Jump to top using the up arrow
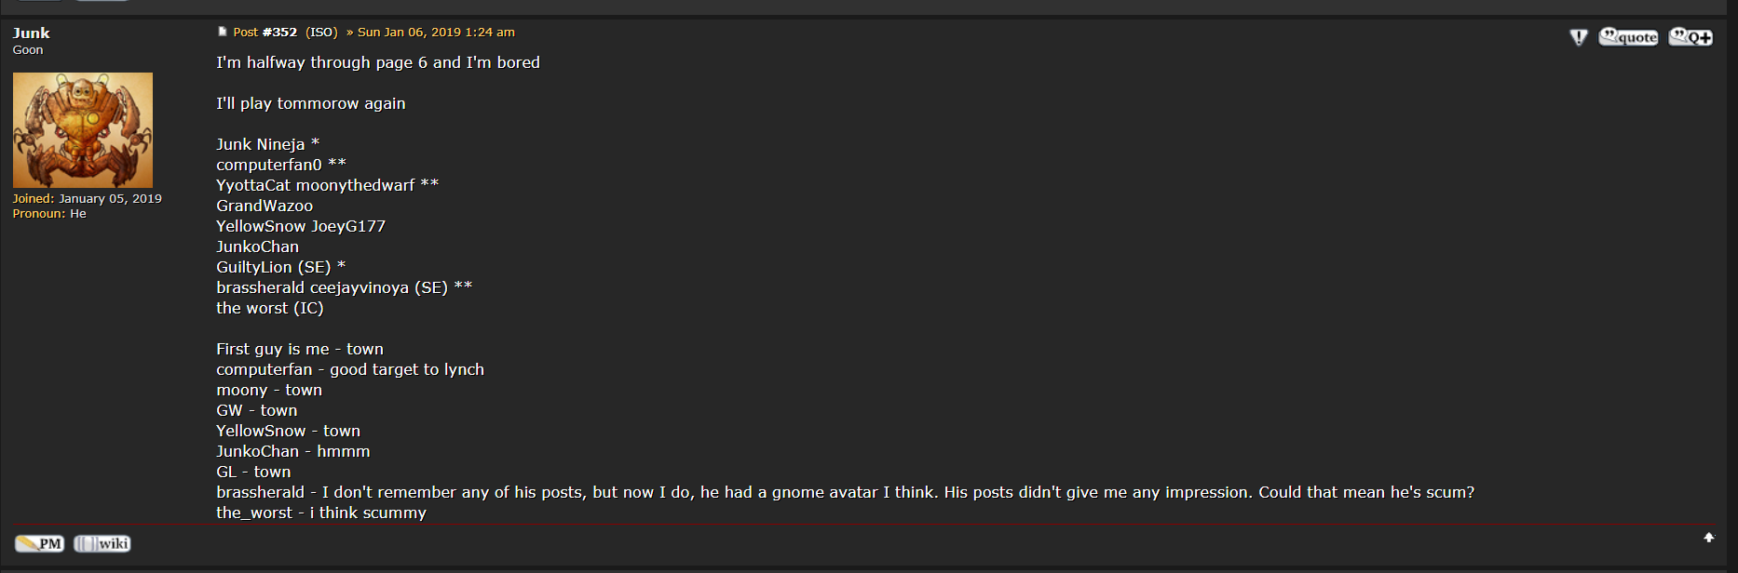Viewport: 1738px width, 573px height. click(1708, 538)
